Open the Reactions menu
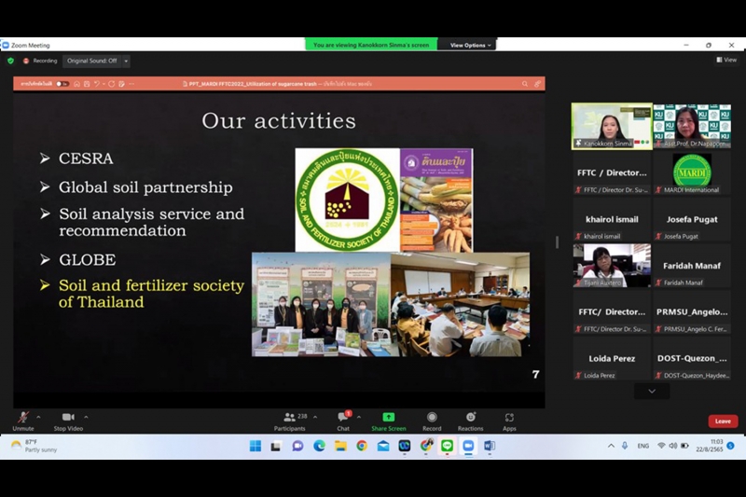This screenshot has width=746, height=497. [x=470, y=420]
